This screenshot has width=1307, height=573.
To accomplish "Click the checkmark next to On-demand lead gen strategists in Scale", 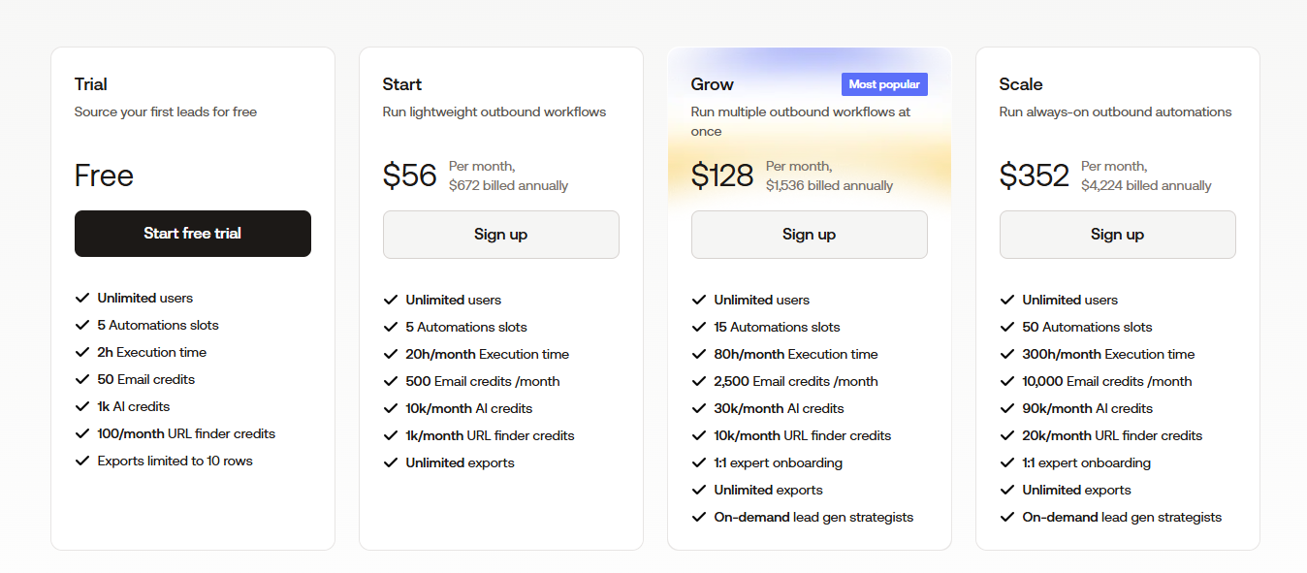I will coord(1007,517).
